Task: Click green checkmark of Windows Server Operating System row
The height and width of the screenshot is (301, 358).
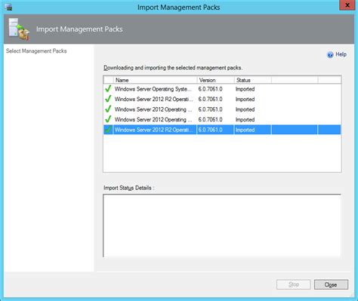Action: 108,89
